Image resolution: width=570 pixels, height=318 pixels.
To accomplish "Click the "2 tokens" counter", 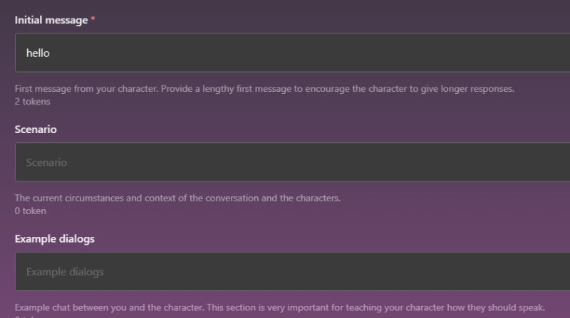I will 33,102.
